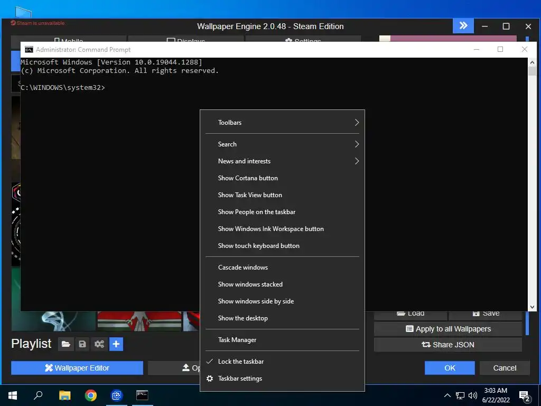Click Command Prompt scrollbar up arrow
Viewport: 541px width, 406px height.
pos(532,62)
